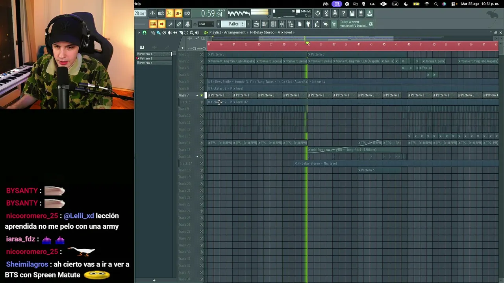Open the Piano roll icon
The image size is (504, 283).
point(265,24)
